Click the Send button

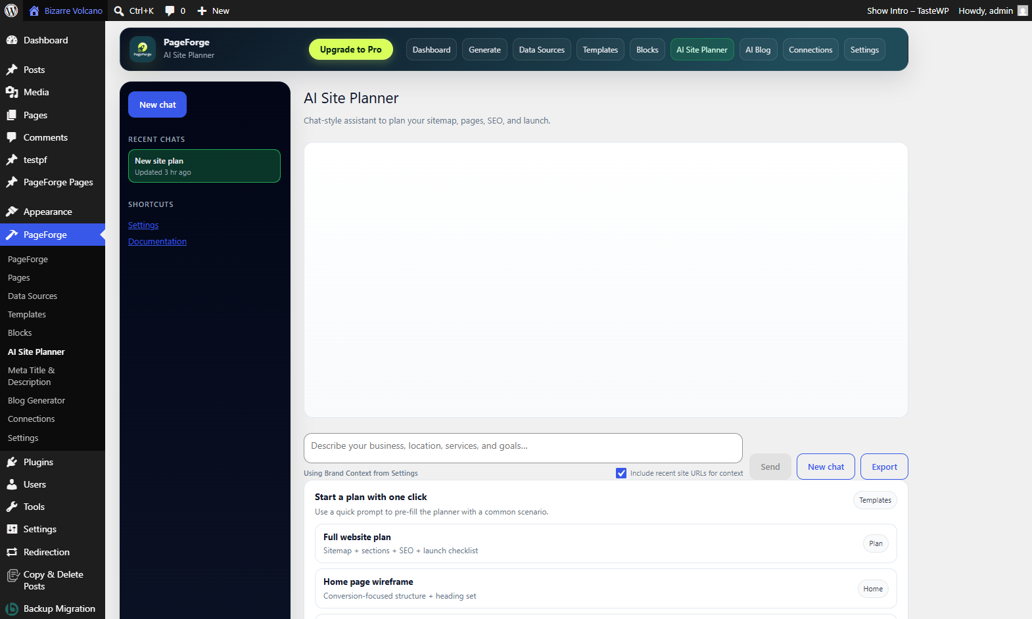770,467
